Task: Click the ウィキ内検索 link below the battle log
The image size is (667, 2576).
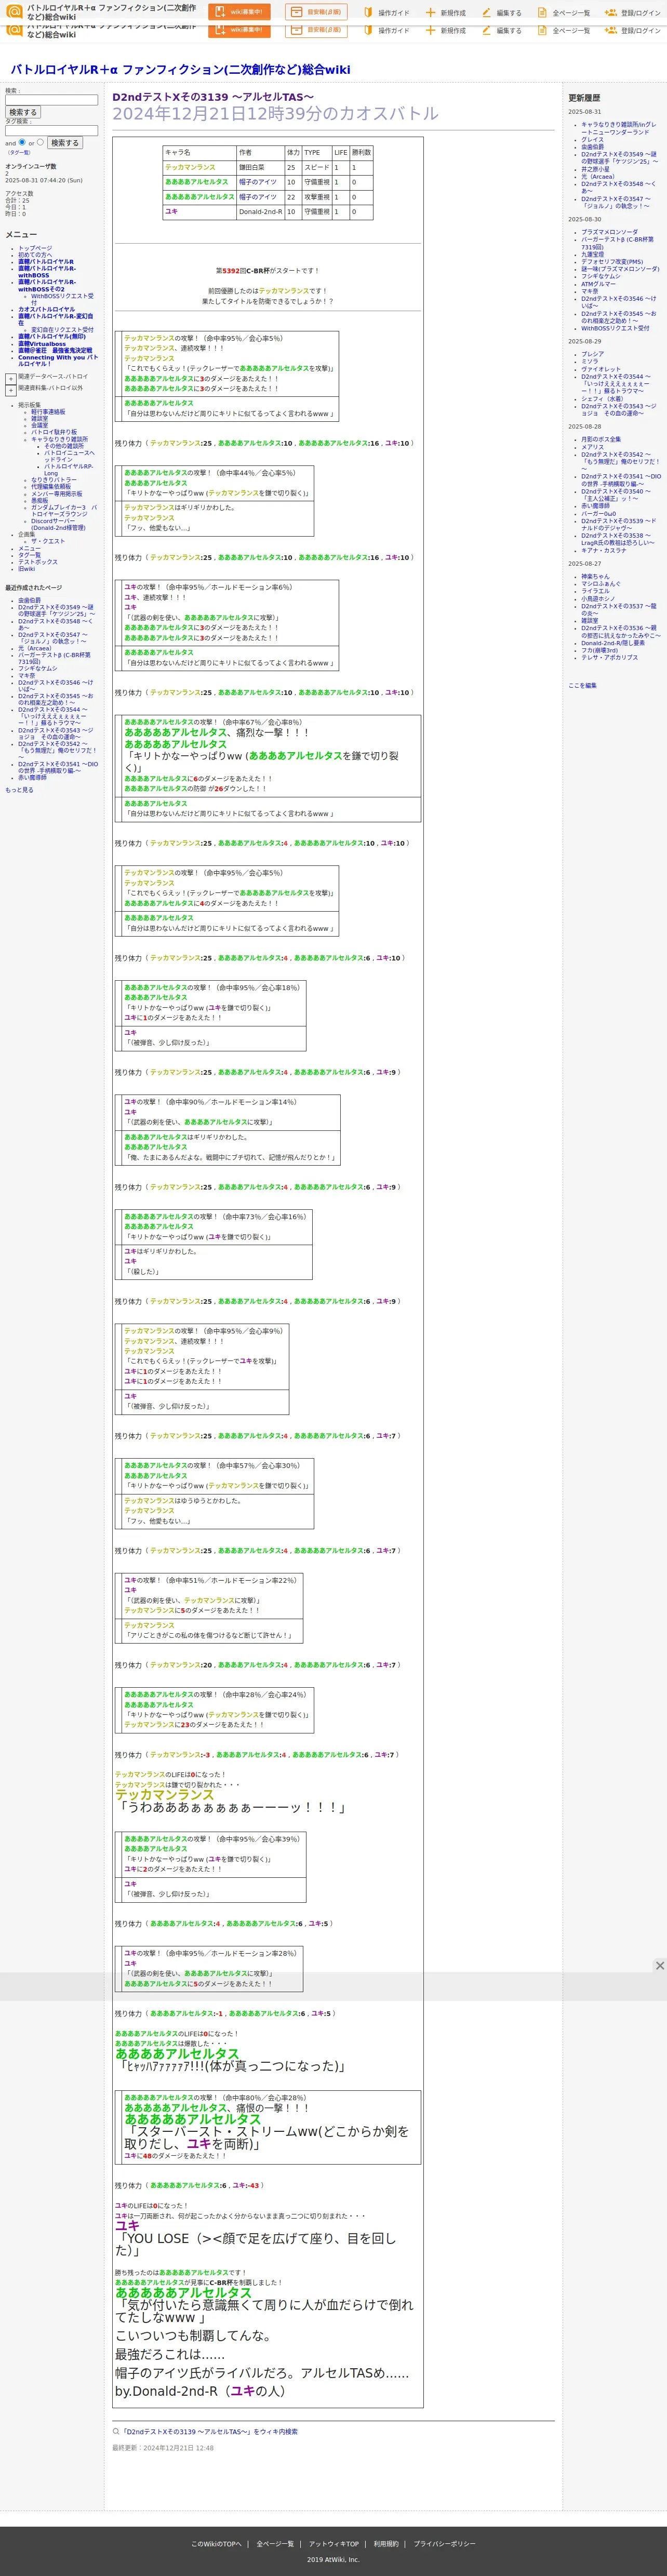Action: (x=209, y=2432)
